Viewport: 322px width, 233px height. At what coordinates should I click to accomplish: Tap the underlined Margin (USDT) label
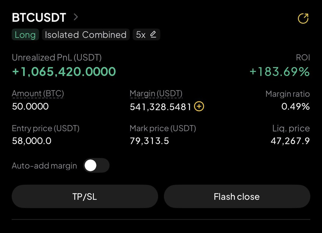click(x=156, y=94)
